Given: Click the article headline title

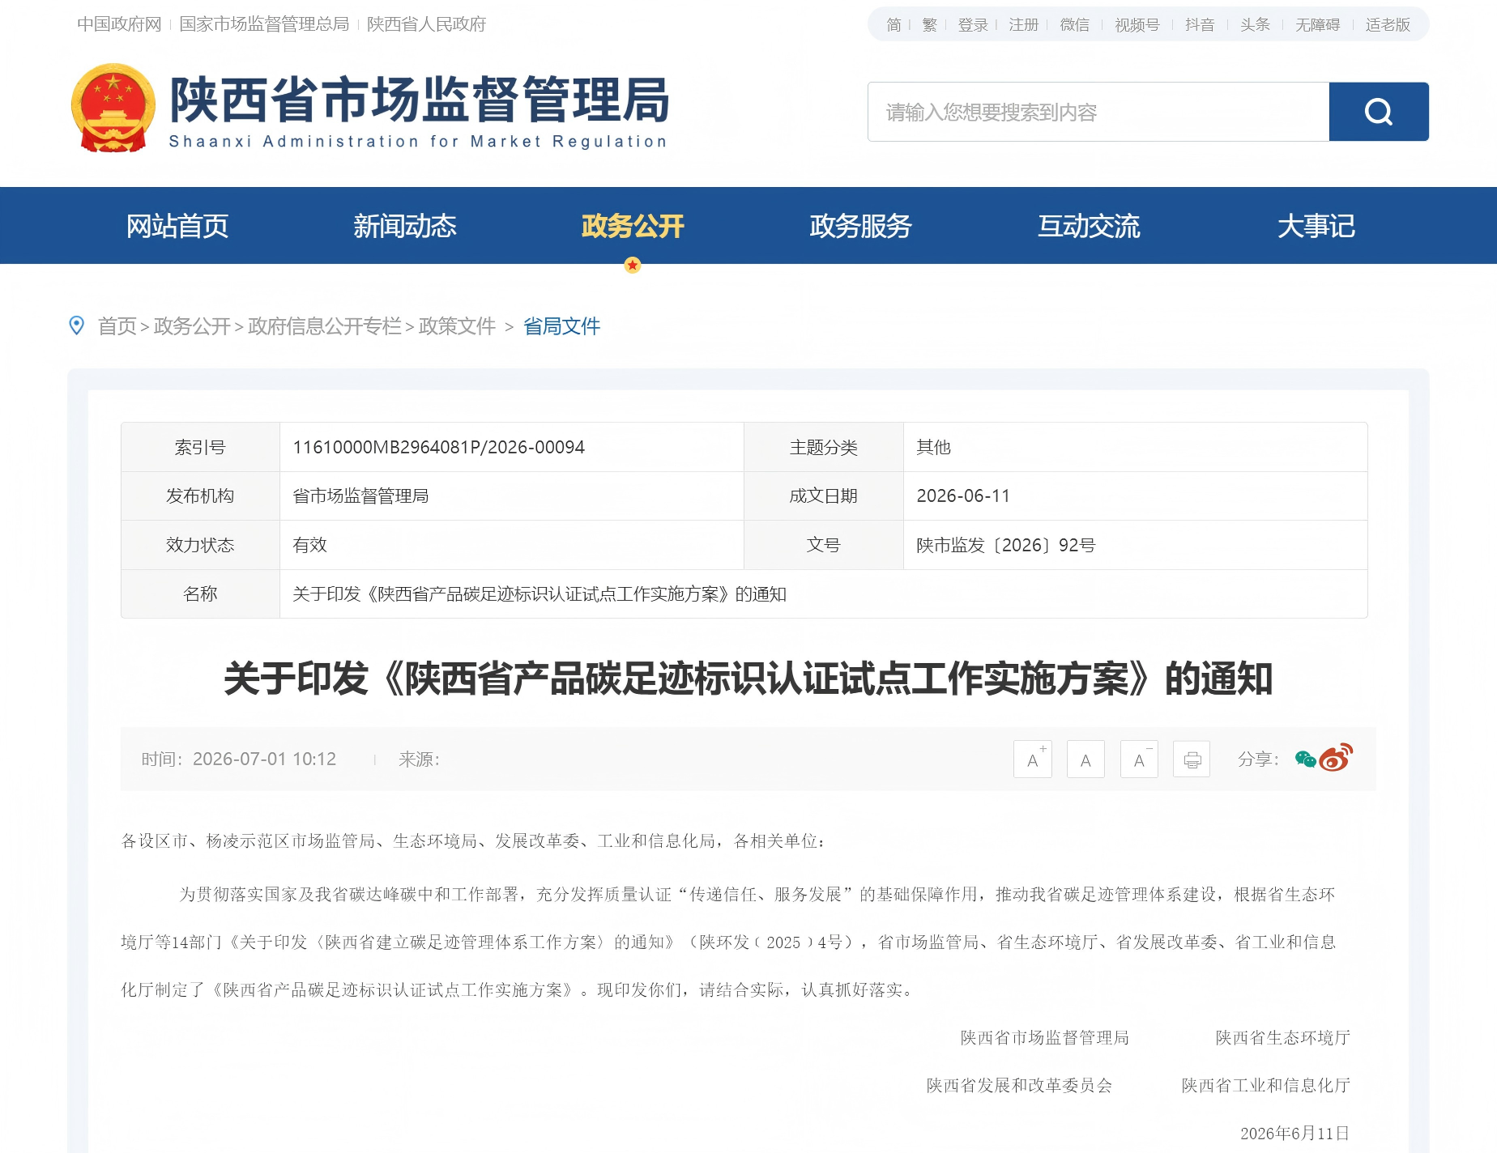Looking at the screenshot, I should [748, 679].
